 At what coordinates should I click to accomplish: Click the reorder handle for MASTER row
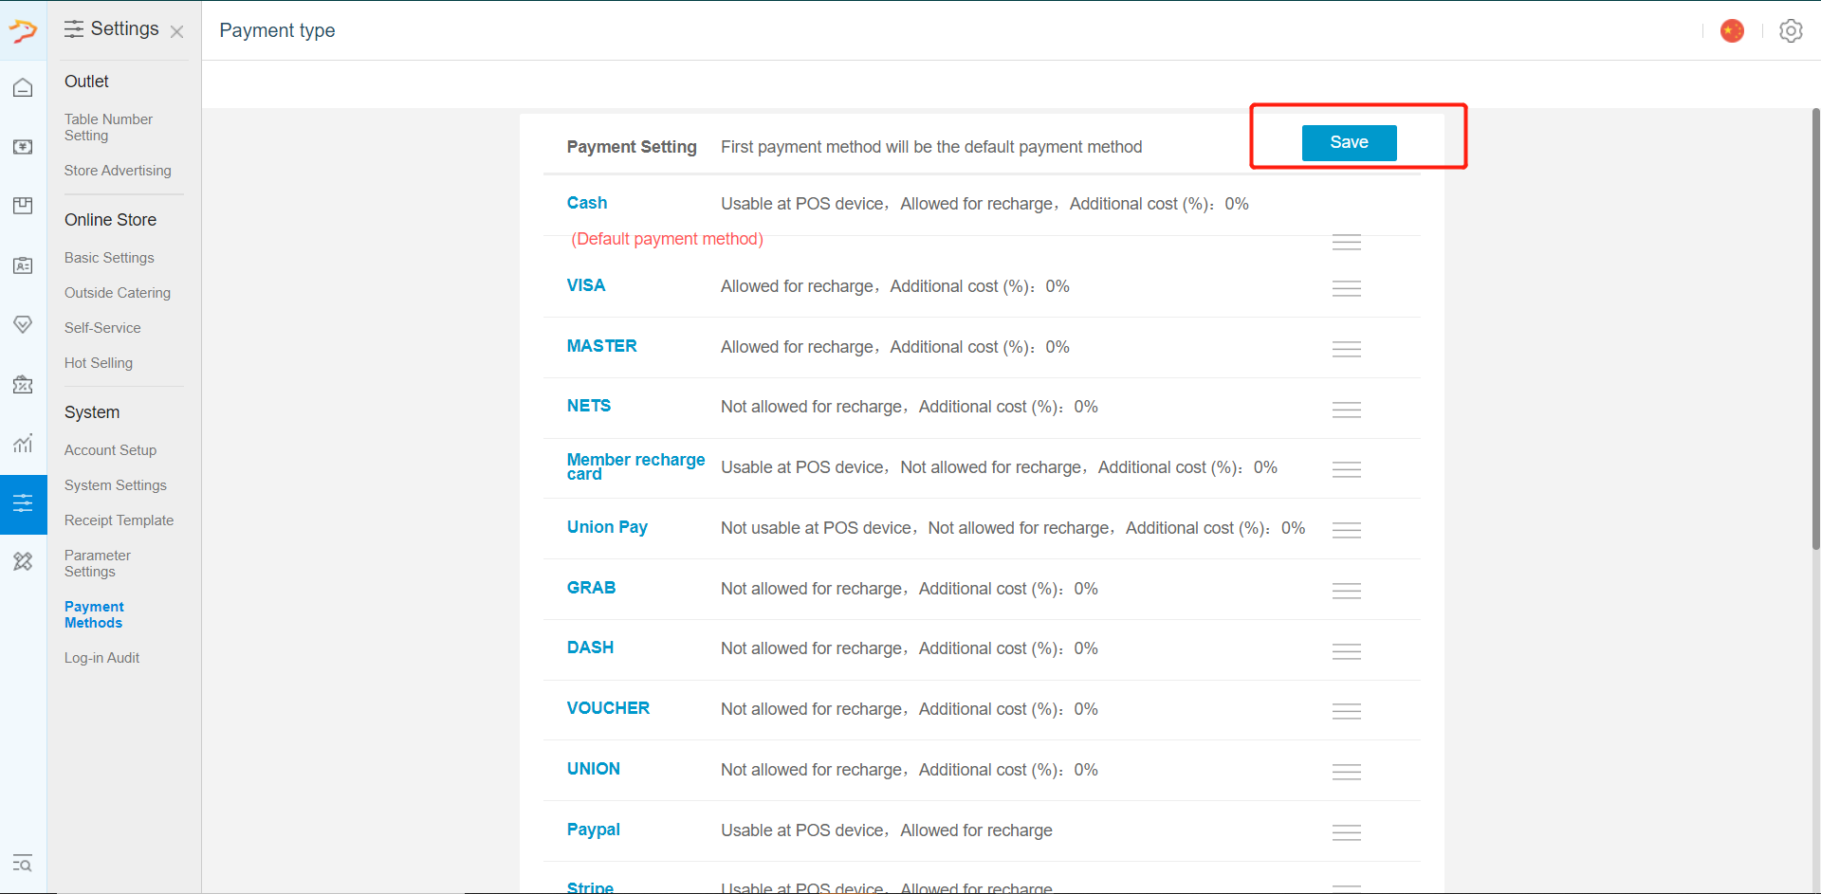(1346, 349)
